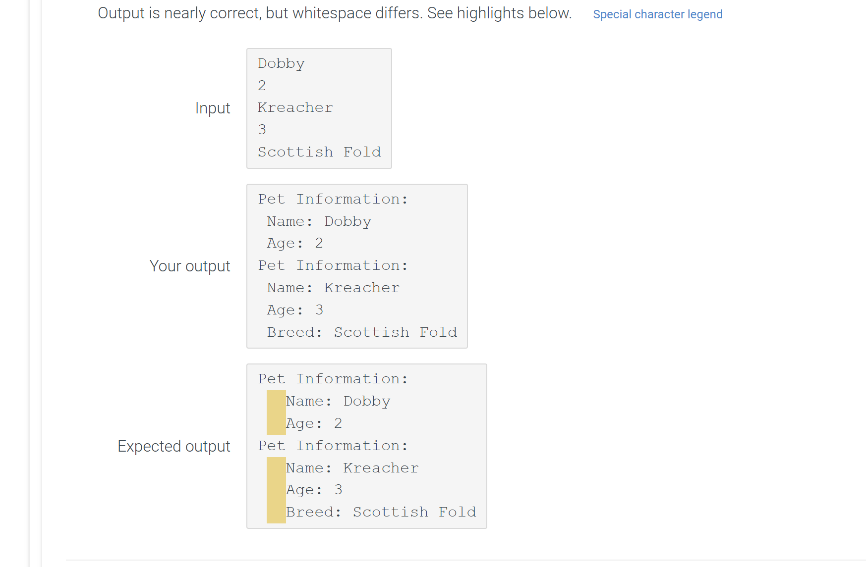The width and height of the screenshot is (866, 567).
Task: Click the Your output label
Action: [190, 265]
